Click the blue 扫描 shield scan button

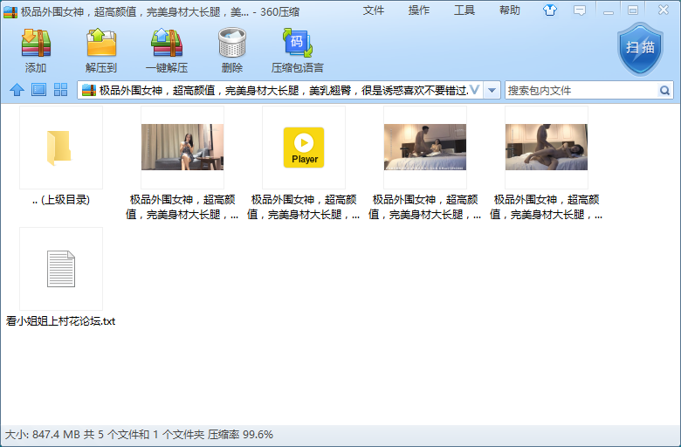click(640, 50)
